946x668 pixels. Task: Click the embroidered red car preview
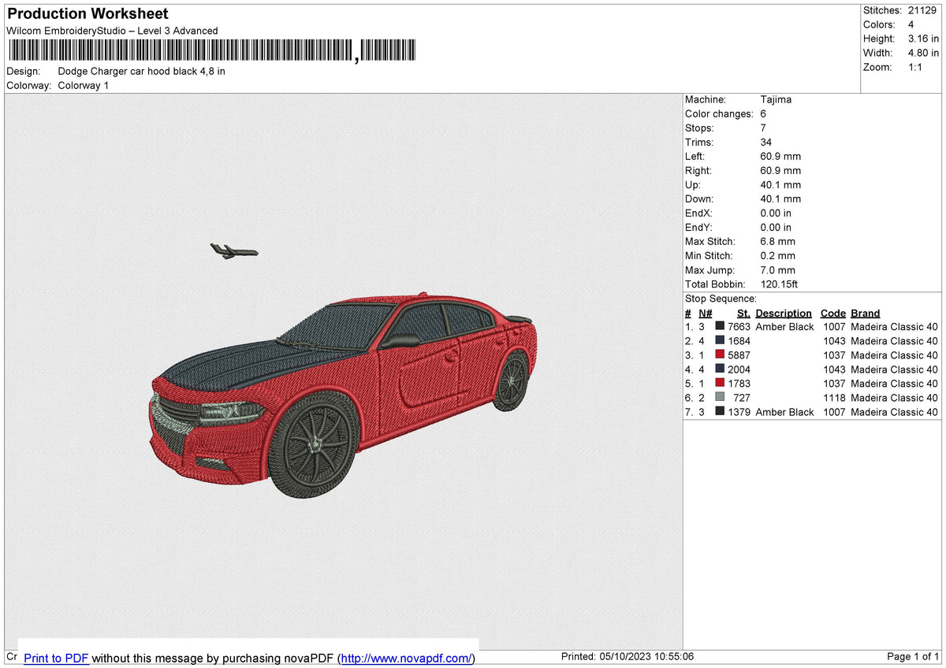[x=345, y=395]
